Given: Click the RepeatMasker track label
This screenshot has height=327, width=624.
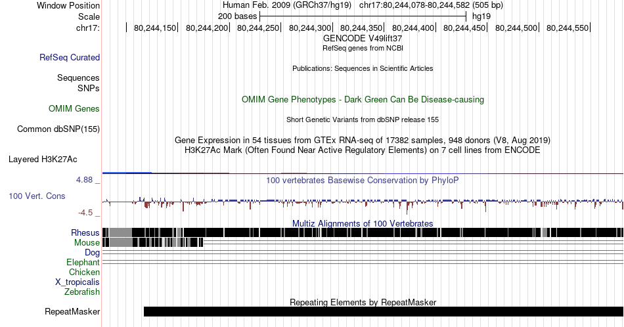Looking at the screenshot, I should coord(72,311).
